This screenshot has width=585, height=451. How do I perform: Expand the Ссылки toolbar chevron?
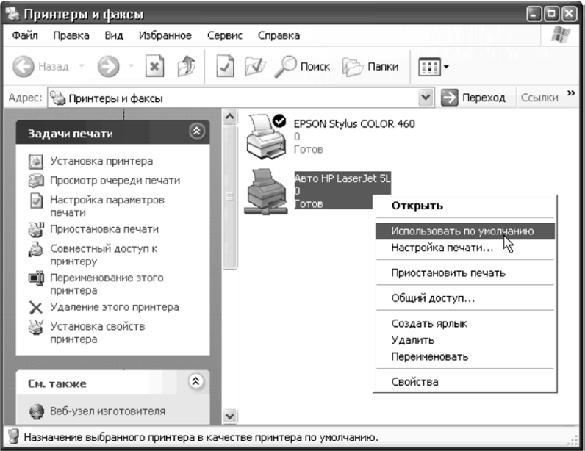click(x=571, y=93)
